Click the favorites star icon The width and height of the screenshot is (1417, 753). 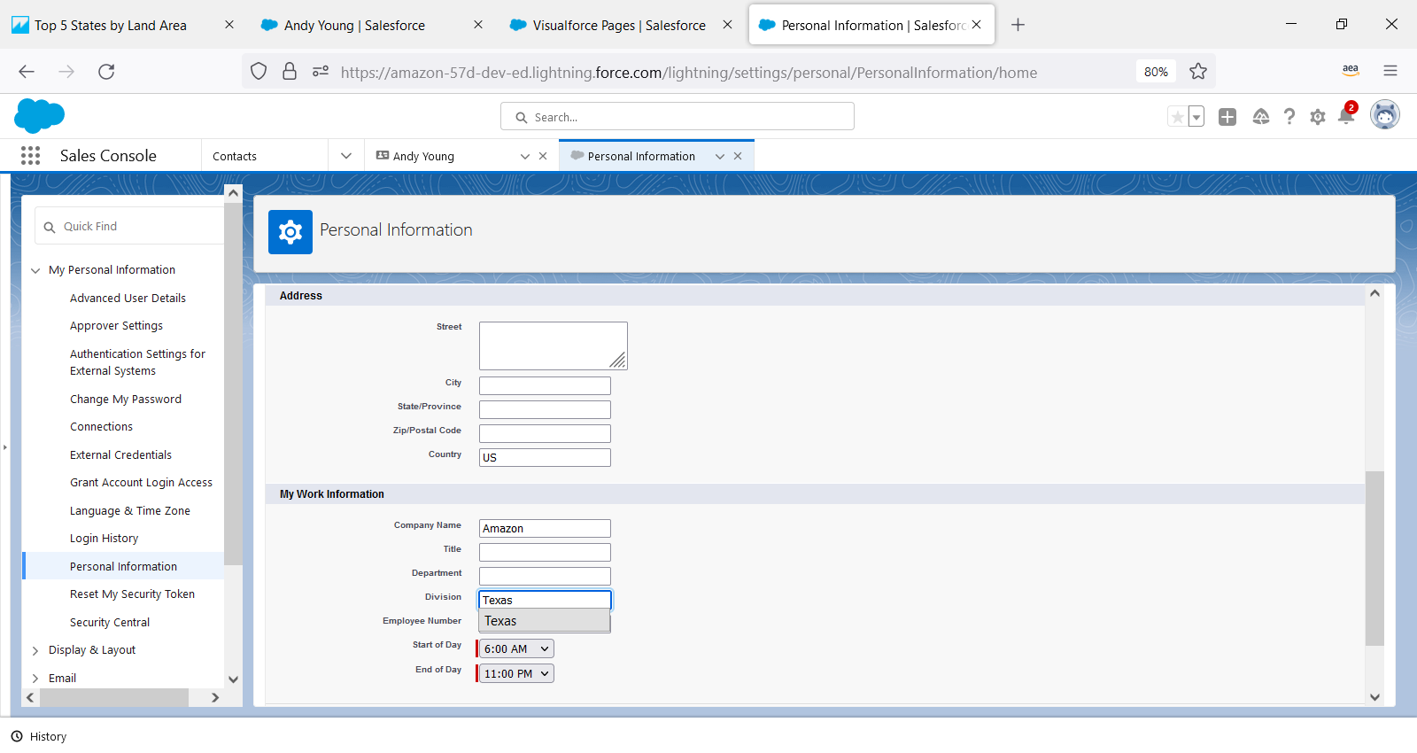click(1177, 117)
